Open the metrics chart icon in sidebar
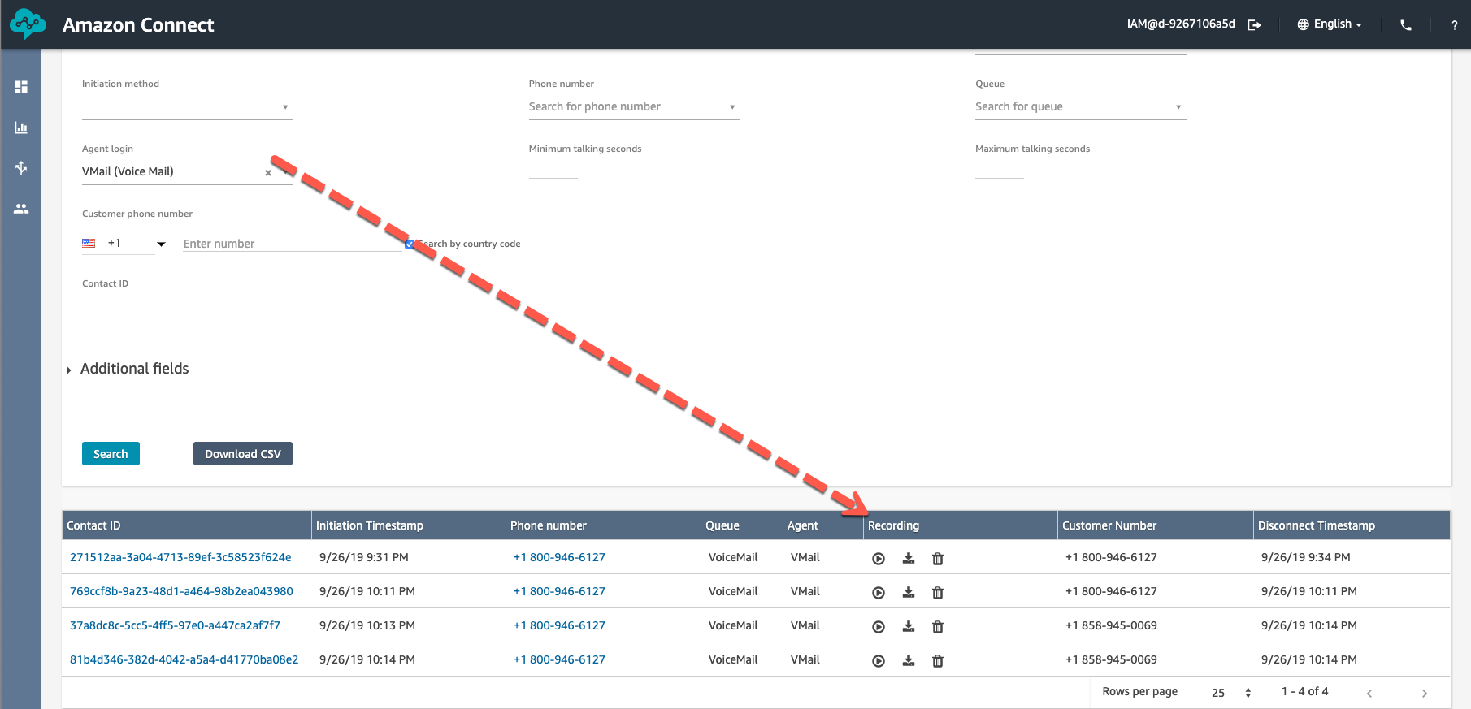This screenshot has height=709, width=1471. point(21,128)
